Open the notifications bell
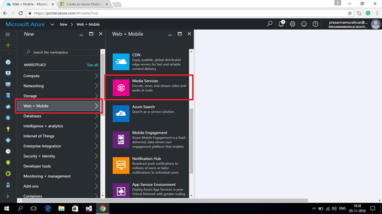The image size is (382, 214). coord(281,23)
